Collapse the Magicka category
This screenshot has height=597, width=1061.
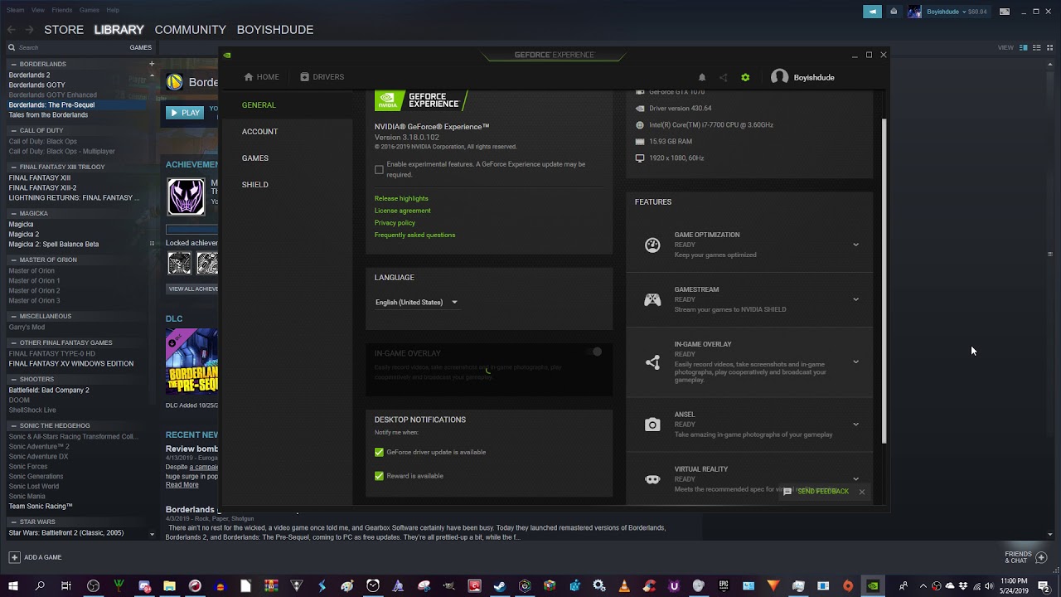point(13,213)
